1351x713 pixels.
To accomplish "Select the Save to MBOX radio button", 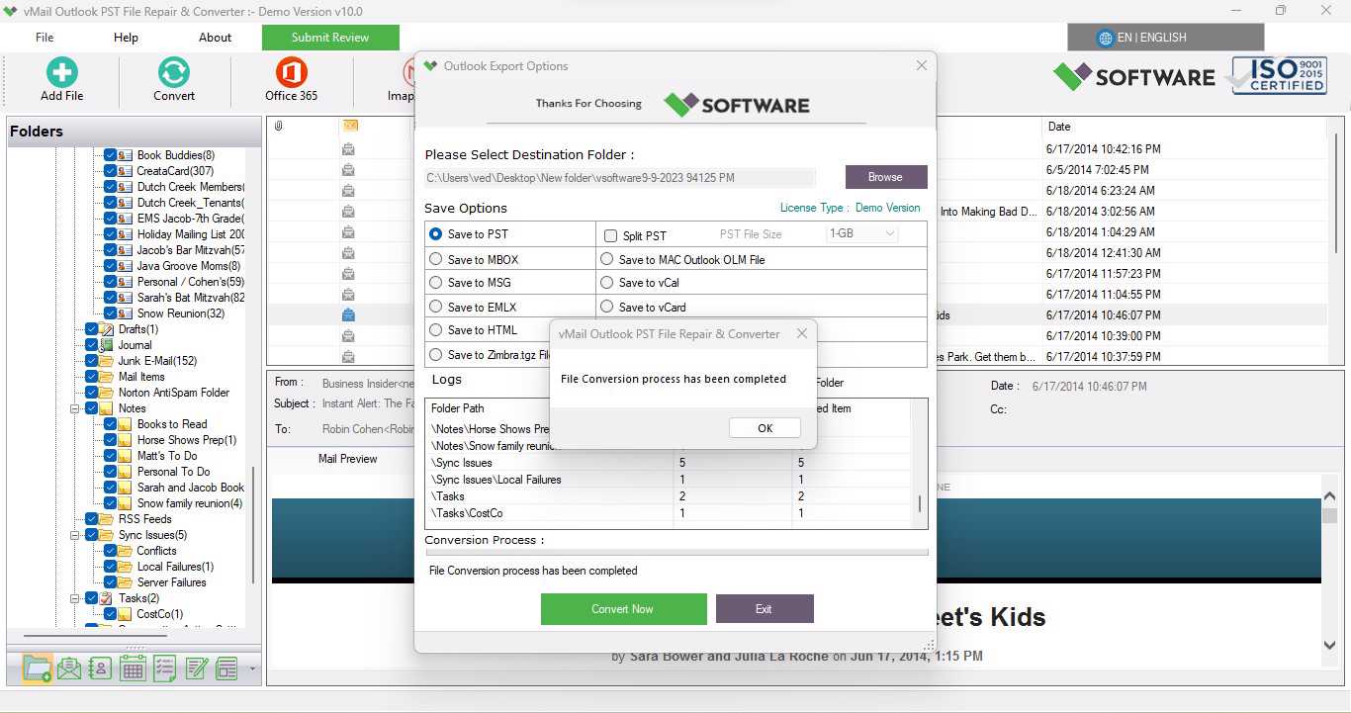I will click(x=435, y=259).
